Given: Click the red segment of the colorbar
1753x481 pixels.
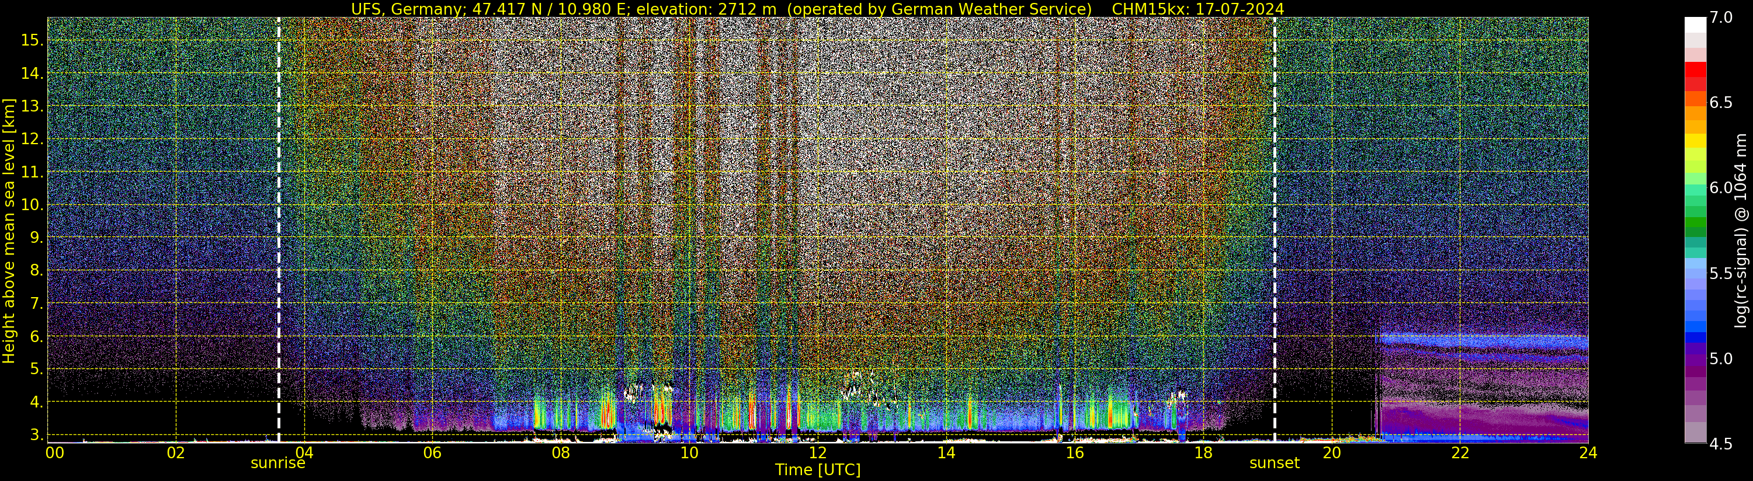Looking at the screenshot, I should tap(1695, 69).
